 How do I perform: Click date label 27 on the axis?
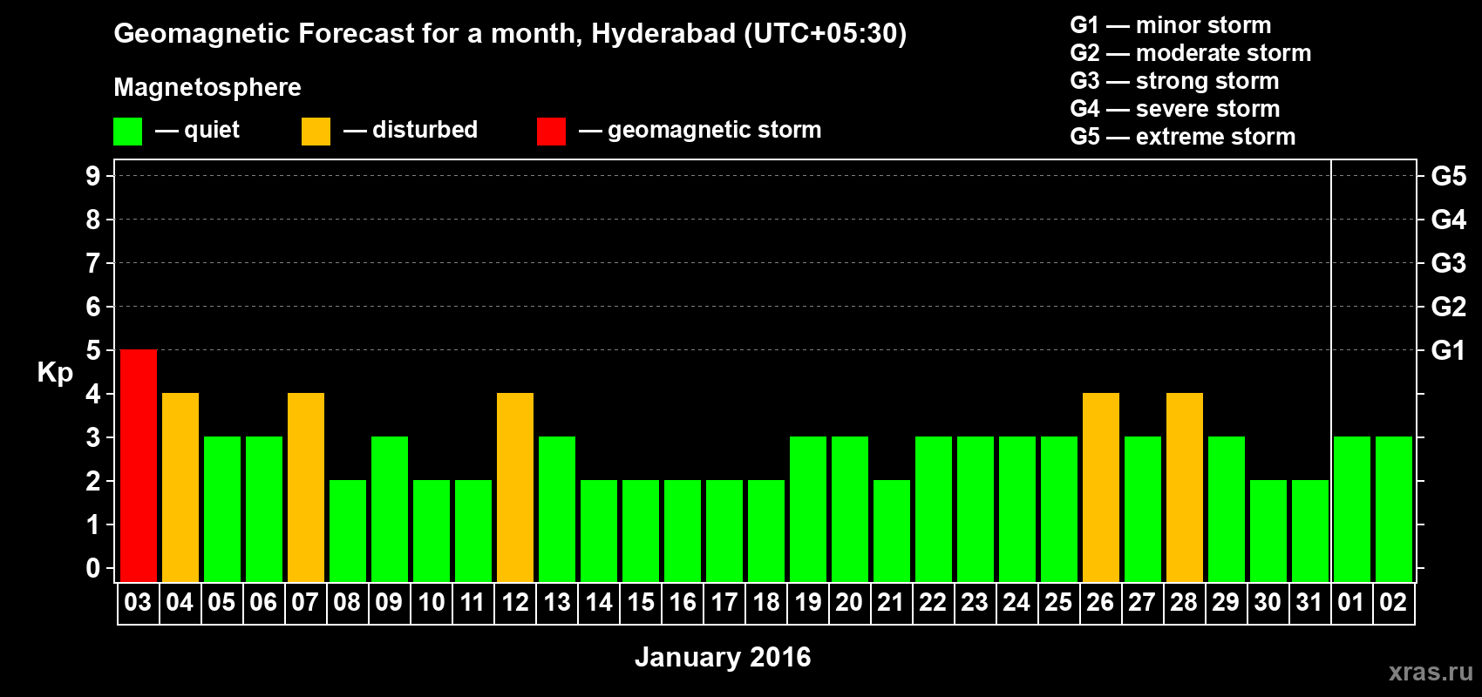(1142, 603)
